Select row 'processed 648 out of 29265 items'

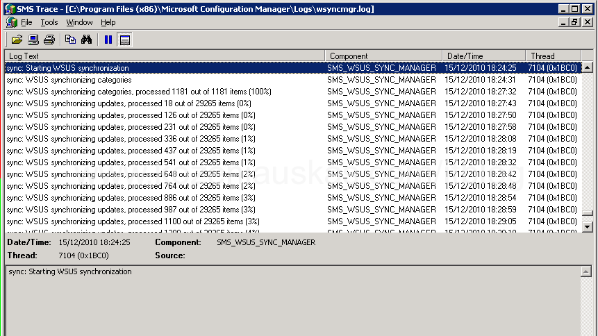click(x=293, y=174)
